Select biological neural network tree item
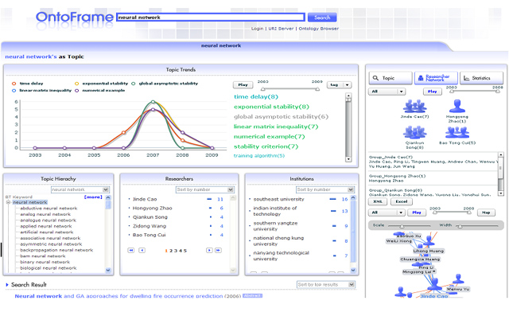The image size is (509, 312). click(x=49, y=267)
